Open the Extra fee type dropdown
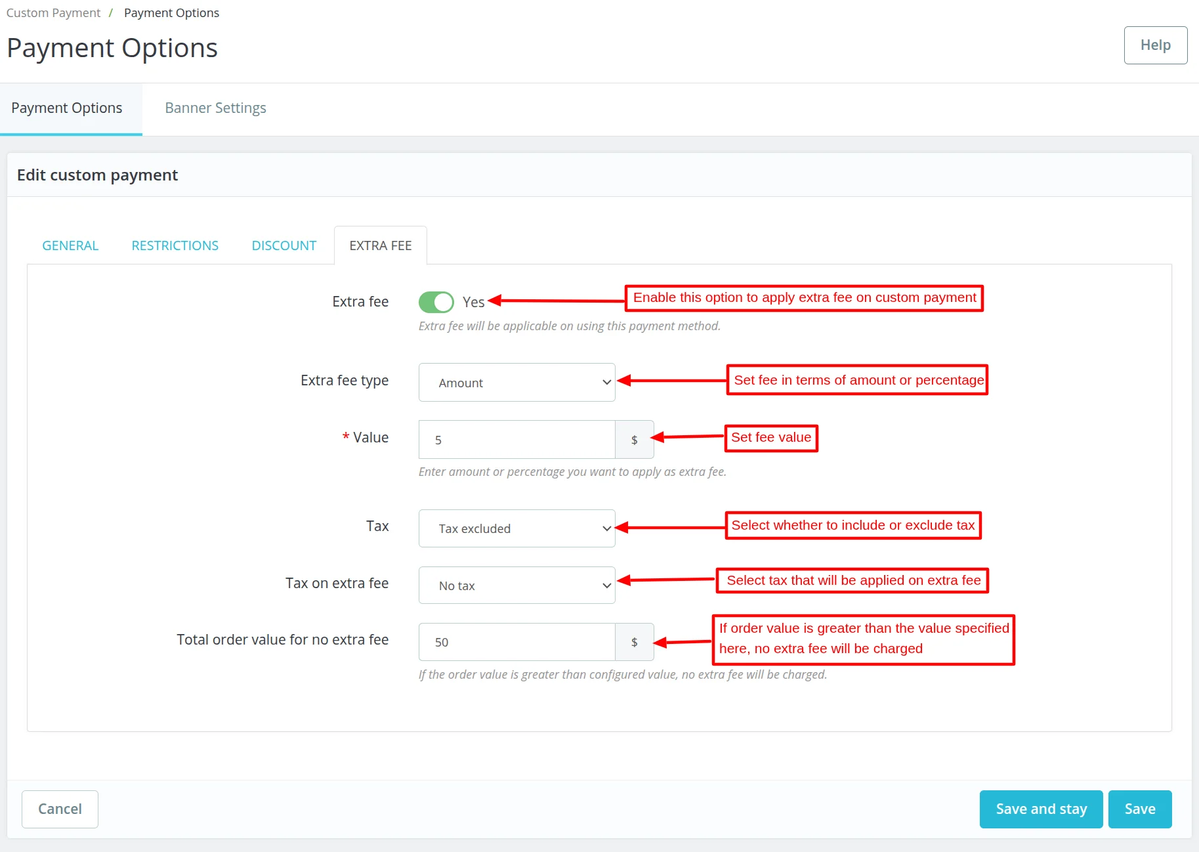 click(x=516, y=382)
